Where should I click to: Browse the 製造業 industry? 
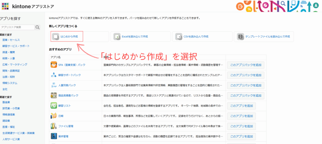coord(6,102)
